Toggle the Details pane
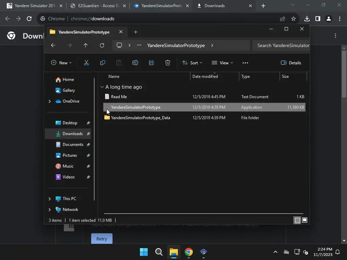347x260 pixels. 291,63
